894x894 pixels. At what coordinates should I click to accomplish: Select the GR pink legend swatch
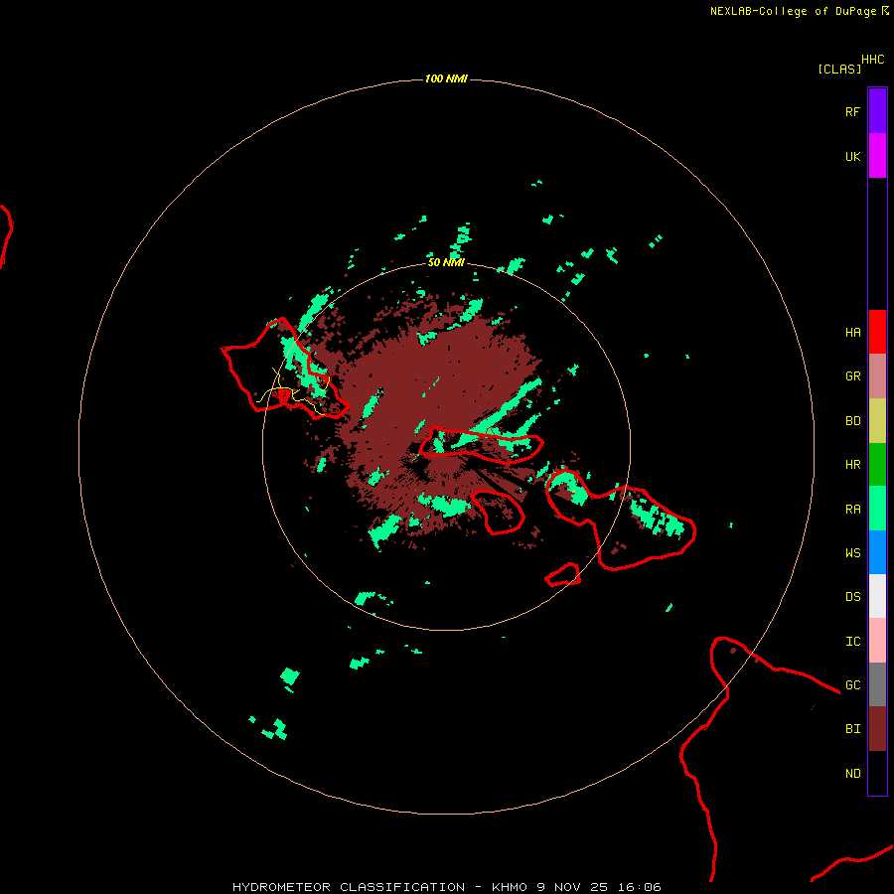coord(877,376)
